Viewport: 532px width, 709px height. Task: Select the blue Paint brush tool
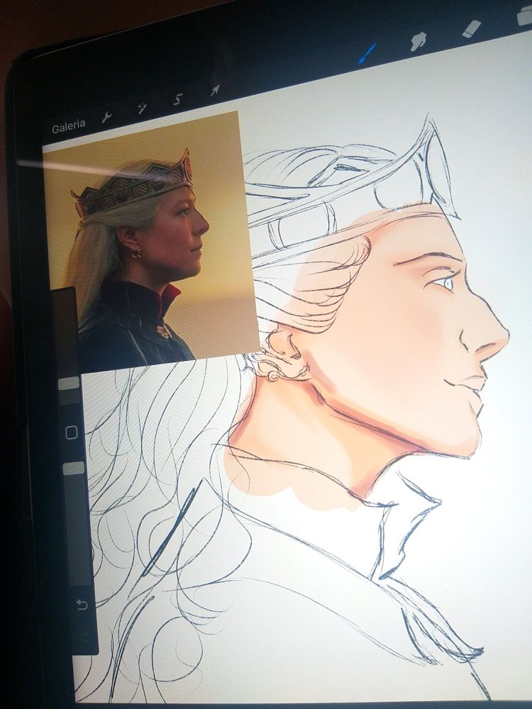point(367,53)
